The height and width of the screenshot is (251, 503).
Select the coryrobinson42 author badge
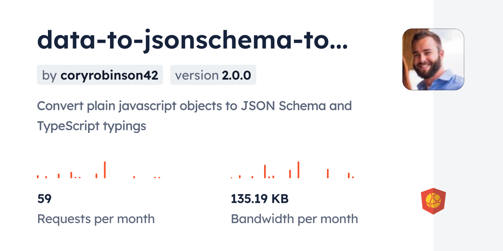click(x=100, y=75)
